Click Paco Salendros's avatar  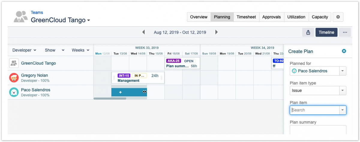point(14,92)
